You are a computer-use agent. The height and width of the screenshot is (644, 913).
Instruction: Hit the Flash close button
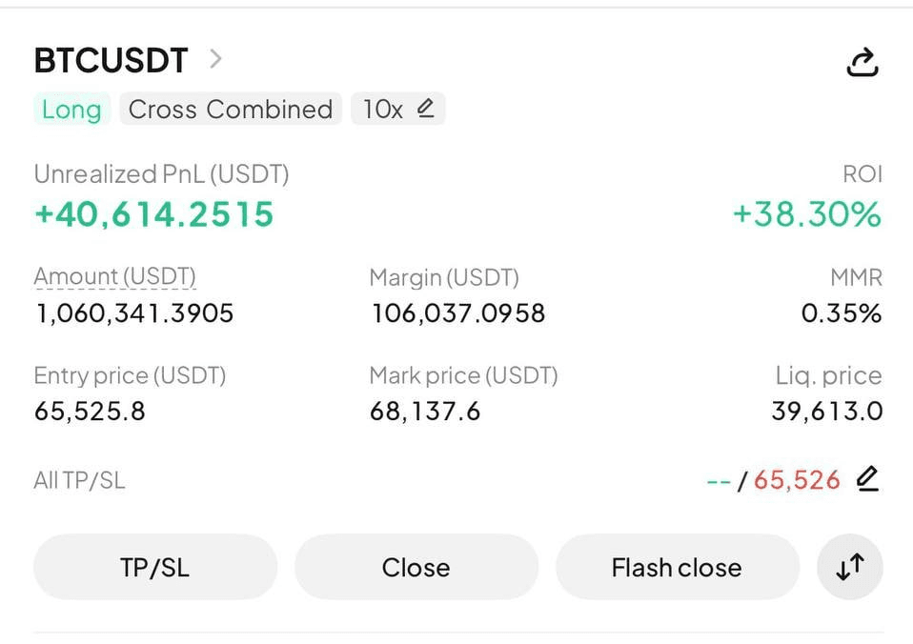pyautogui.click(x=677, y=568)
